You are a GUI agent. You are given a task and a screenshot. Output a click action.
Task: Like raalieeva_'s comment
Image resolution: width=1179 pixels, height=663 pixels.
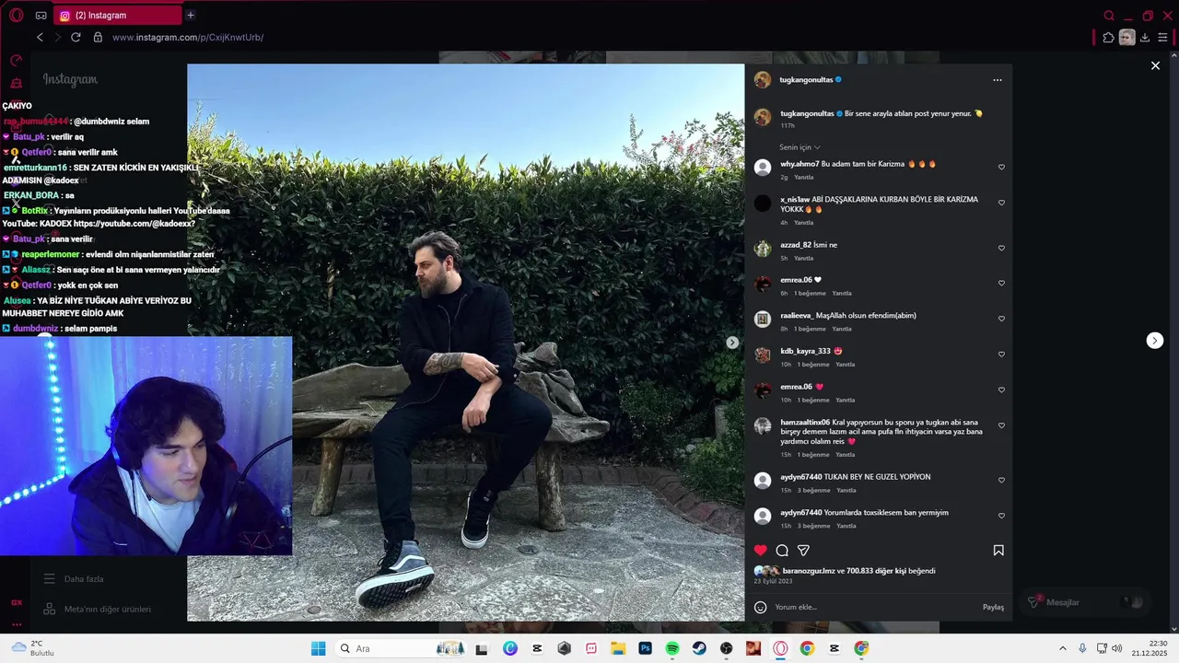1001,319
